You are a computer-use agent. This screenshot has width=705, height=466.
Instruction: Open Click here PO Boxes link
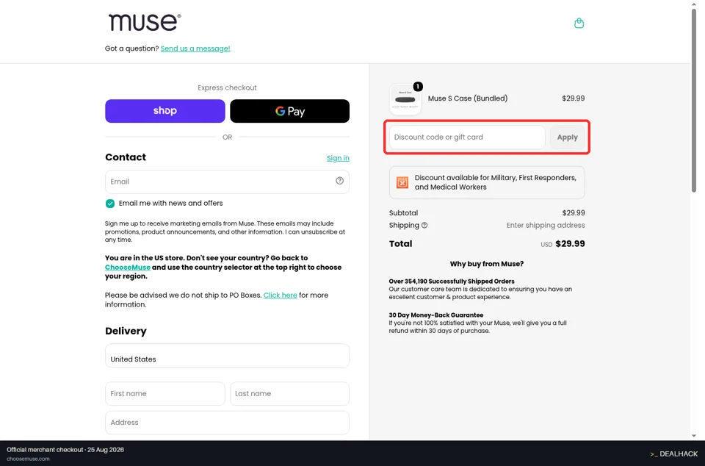280,295
